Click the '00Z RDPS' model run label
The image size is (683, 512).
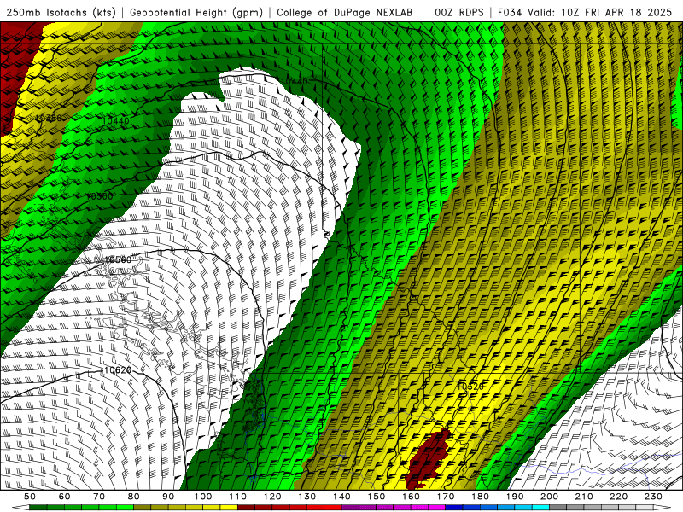click(459, 12)
